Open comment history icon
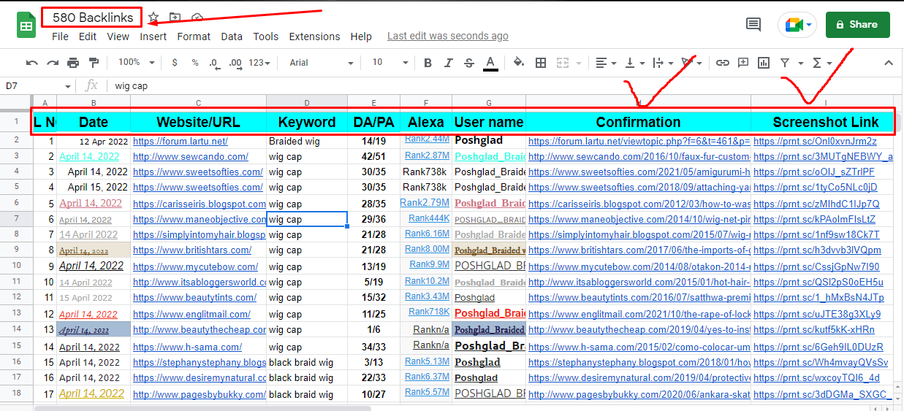The height and width of the screenshot is (411, 904). [753, 24]
